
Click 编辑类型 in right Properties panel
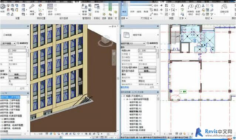point(152,43)
